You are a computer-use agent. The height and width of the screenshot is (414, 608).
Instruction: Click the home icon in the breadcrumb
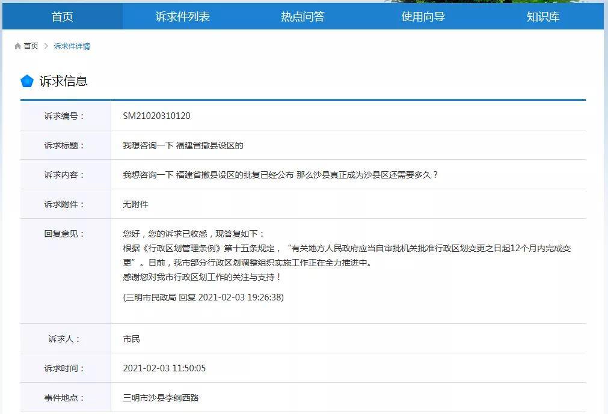click(17, 46)
